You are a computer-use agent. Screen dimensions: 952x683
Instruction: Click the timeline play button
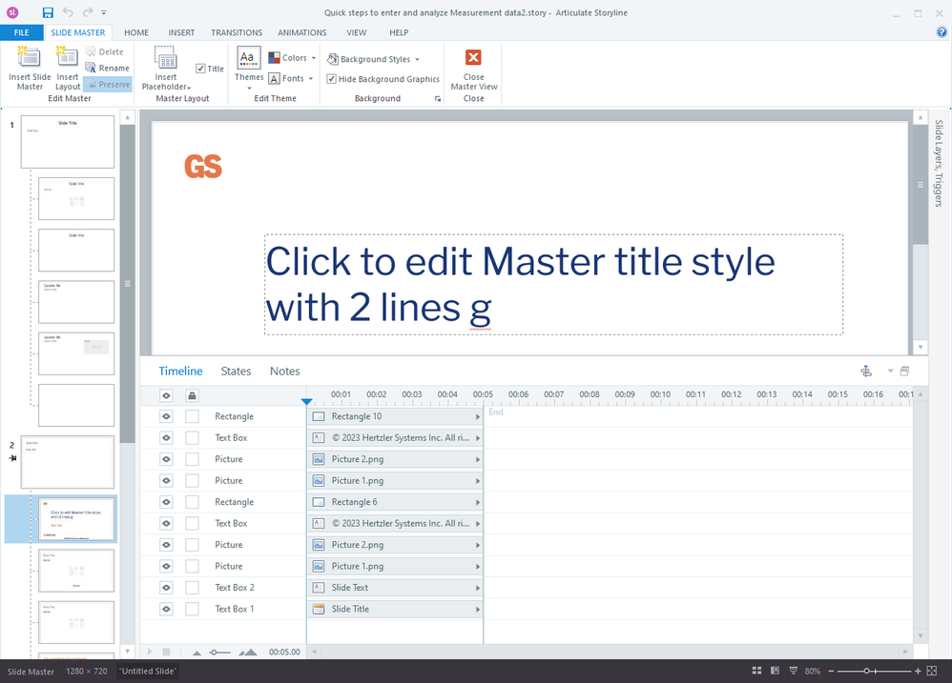pos(149,652)
